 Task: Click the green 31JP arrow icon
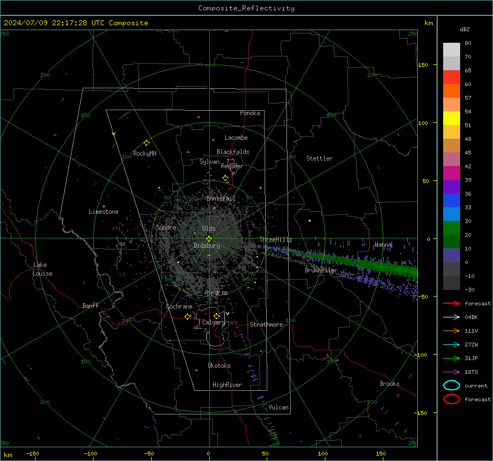451,358
